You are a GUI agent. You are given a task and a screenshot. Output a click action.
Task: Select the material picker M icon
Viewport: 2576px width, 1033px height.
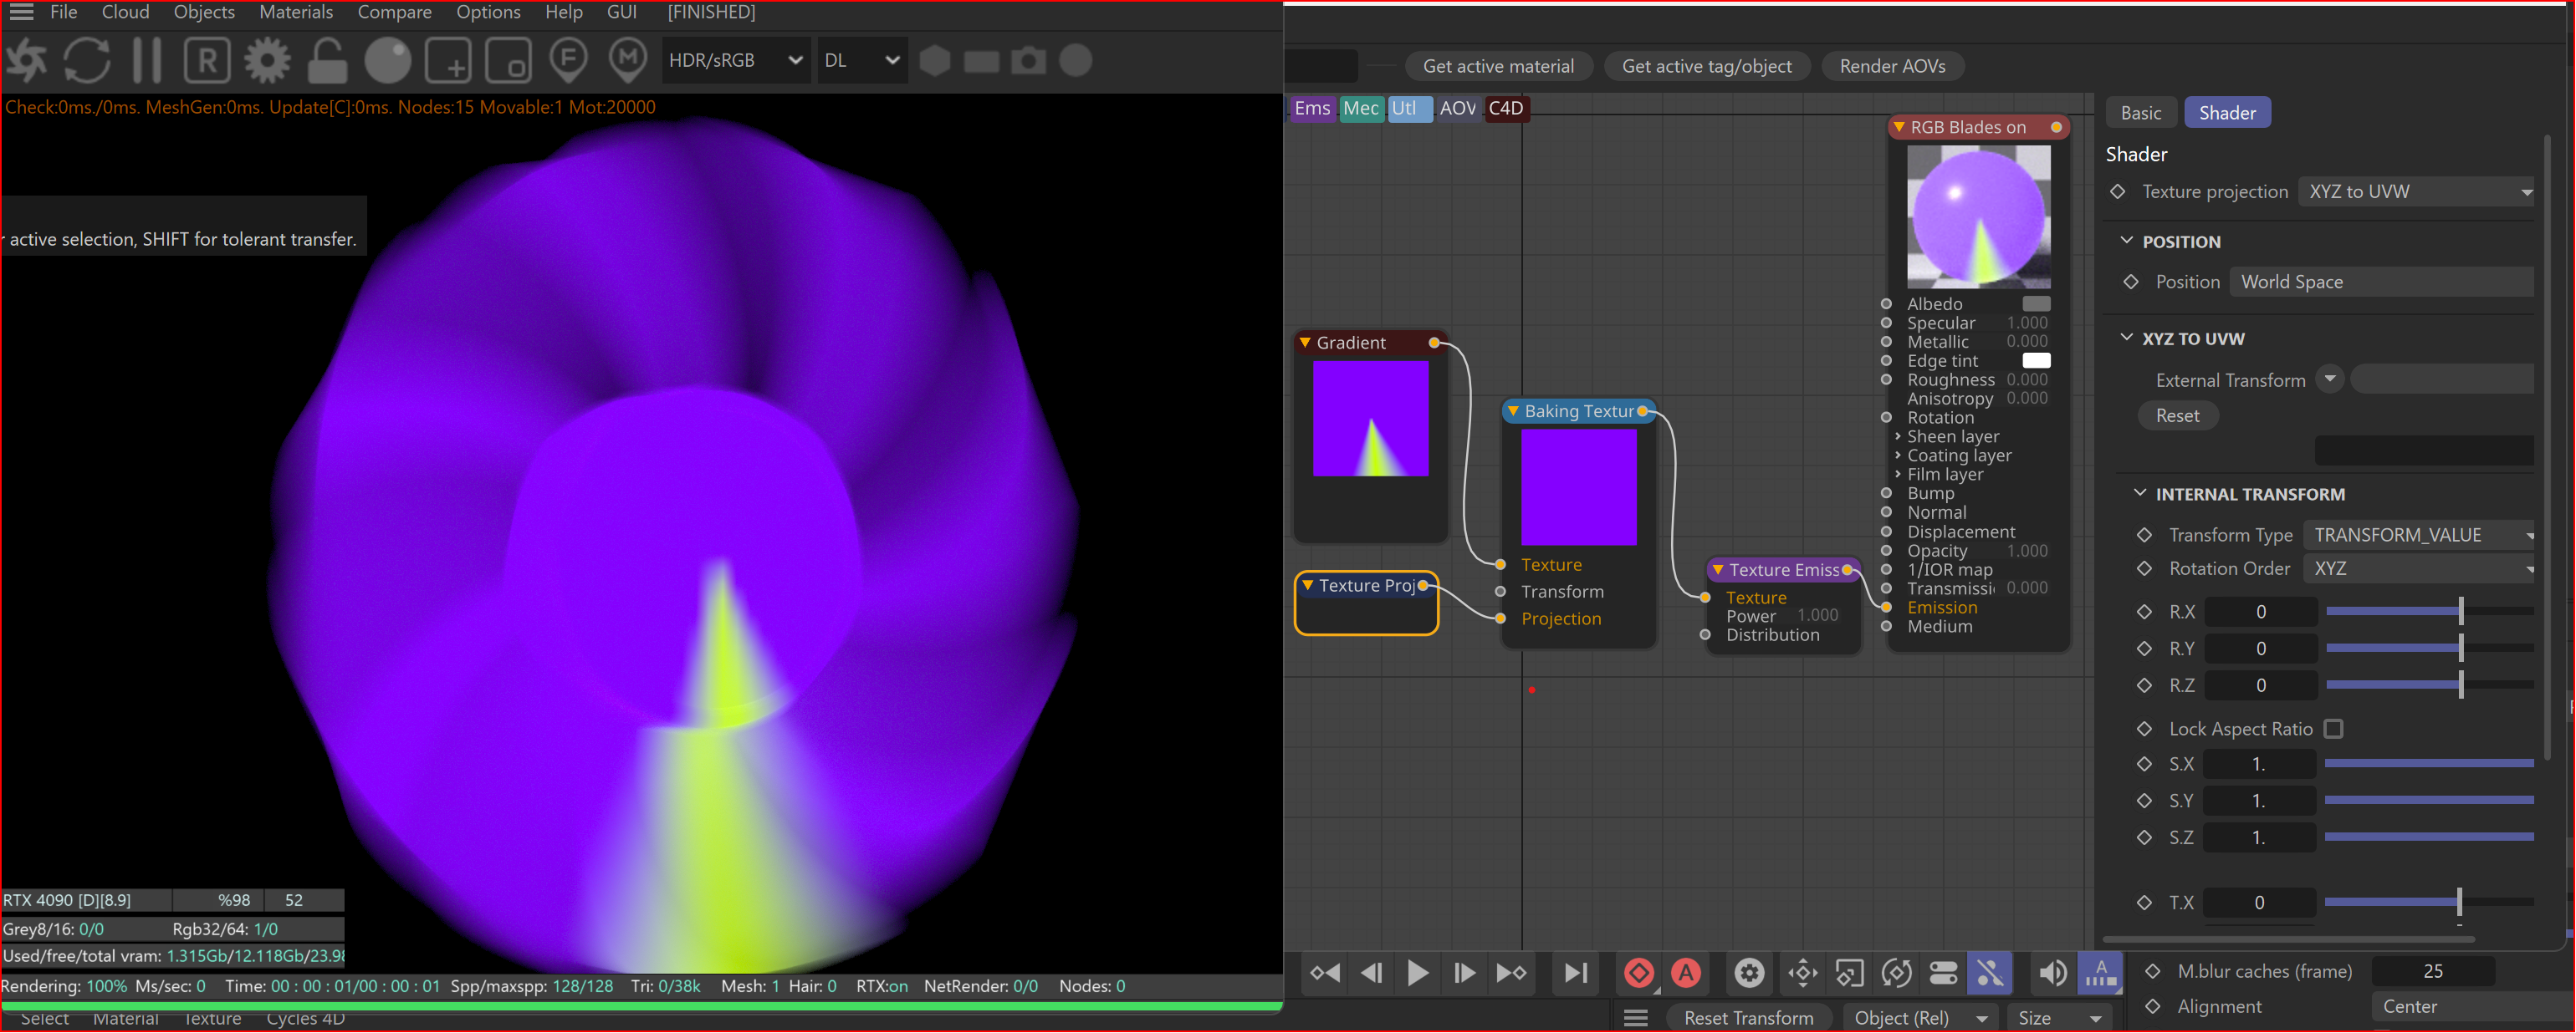[x=628, y=61]
